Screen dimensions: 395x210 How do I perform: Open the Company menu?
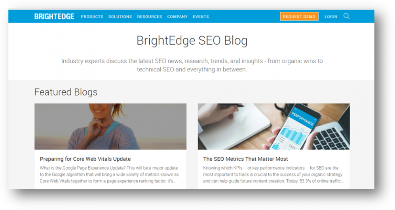coord(177,17)
